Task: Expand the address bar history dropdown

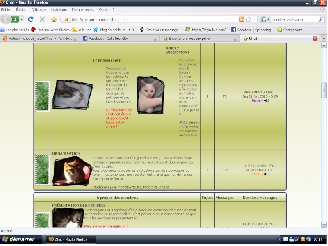Action: coord(255,19)
